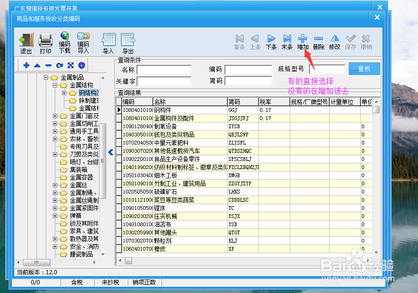Screen dimensions: 418x293
Task: Go to 首条 first record
Action: [x=239, y=38]
